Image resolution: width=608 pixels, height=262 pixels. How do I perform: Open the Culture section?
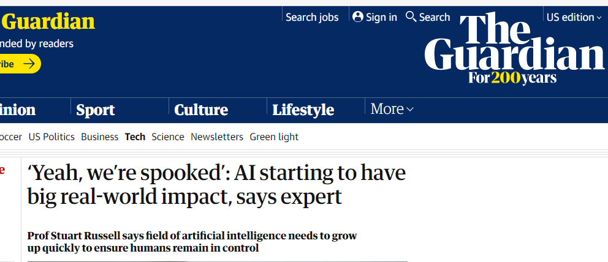[x=201, y=110]
